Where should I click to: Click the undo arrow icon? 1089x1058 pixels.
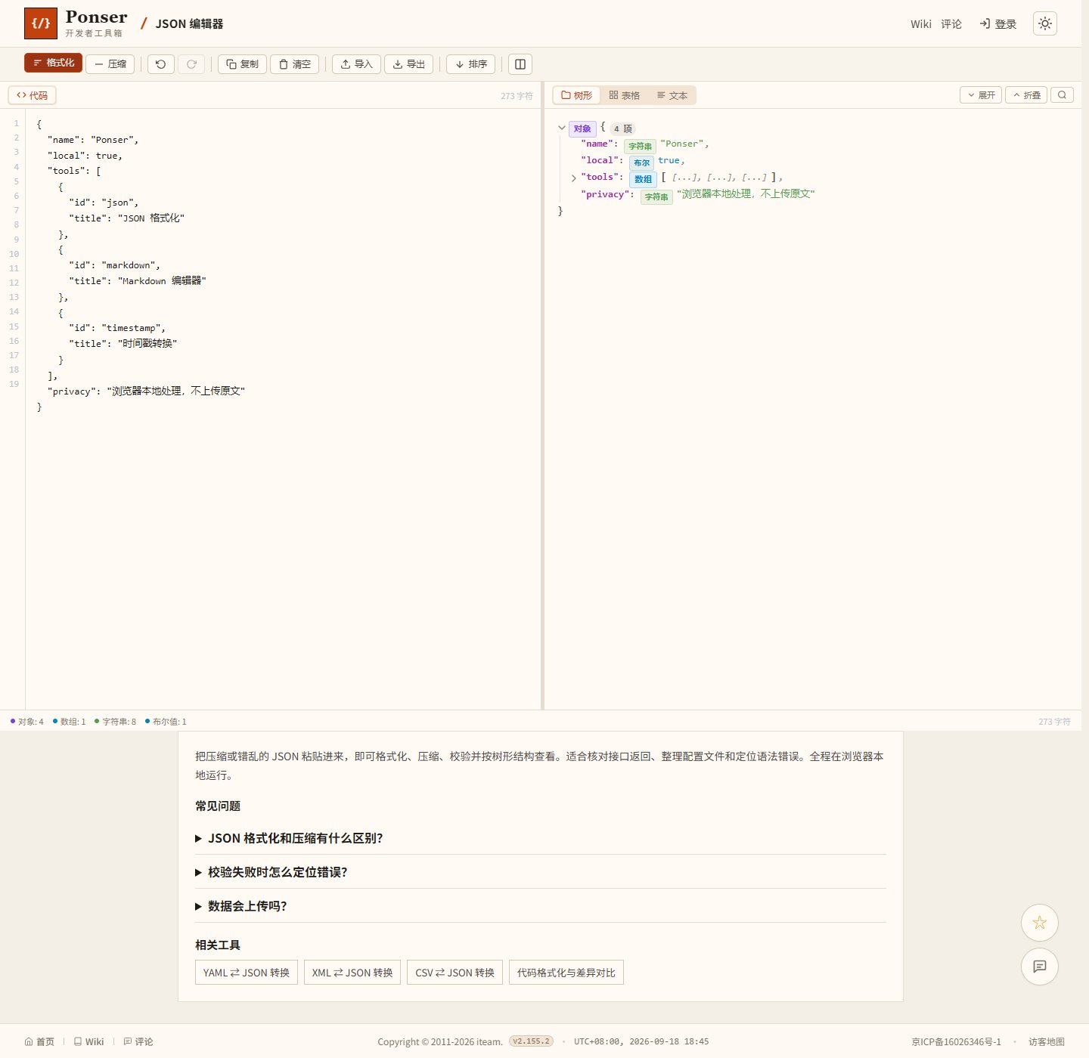[x=161, y=64]
